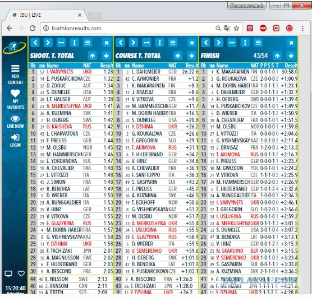Move Shoot. T. Total panel left

click(35, 43)
